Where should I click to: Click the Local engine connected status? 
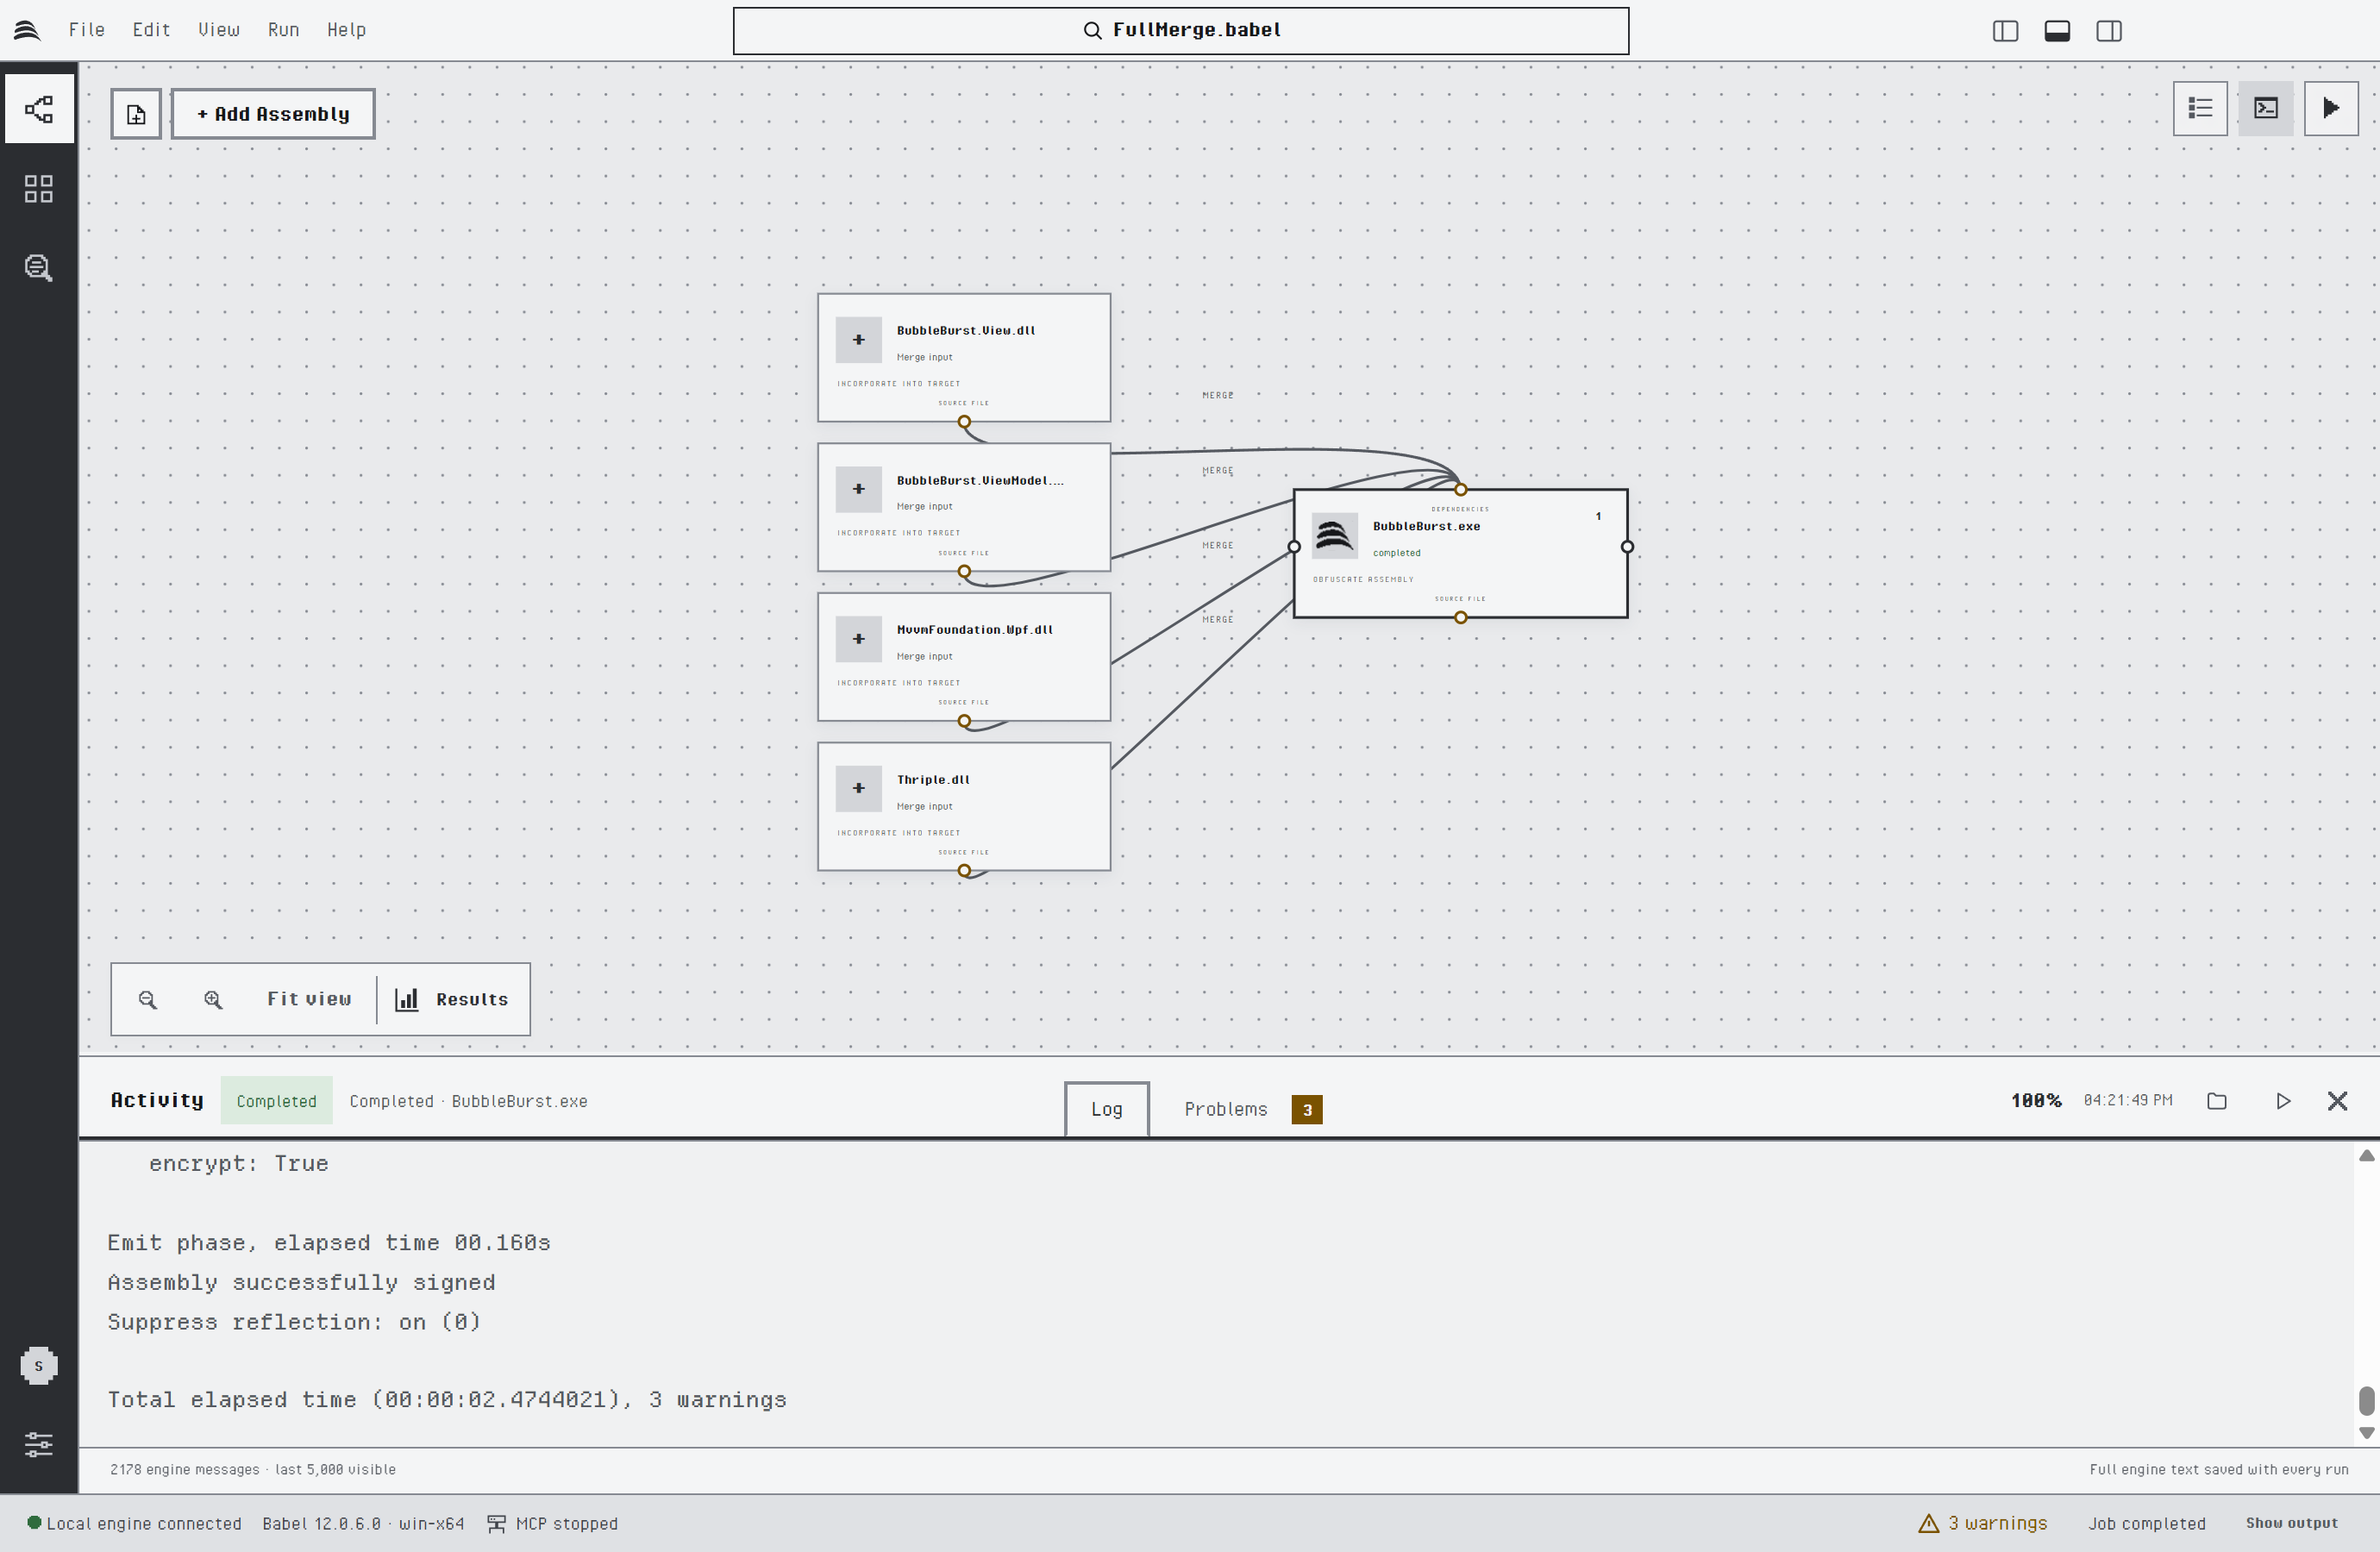pyautogui.click(x=134, y=1524)
